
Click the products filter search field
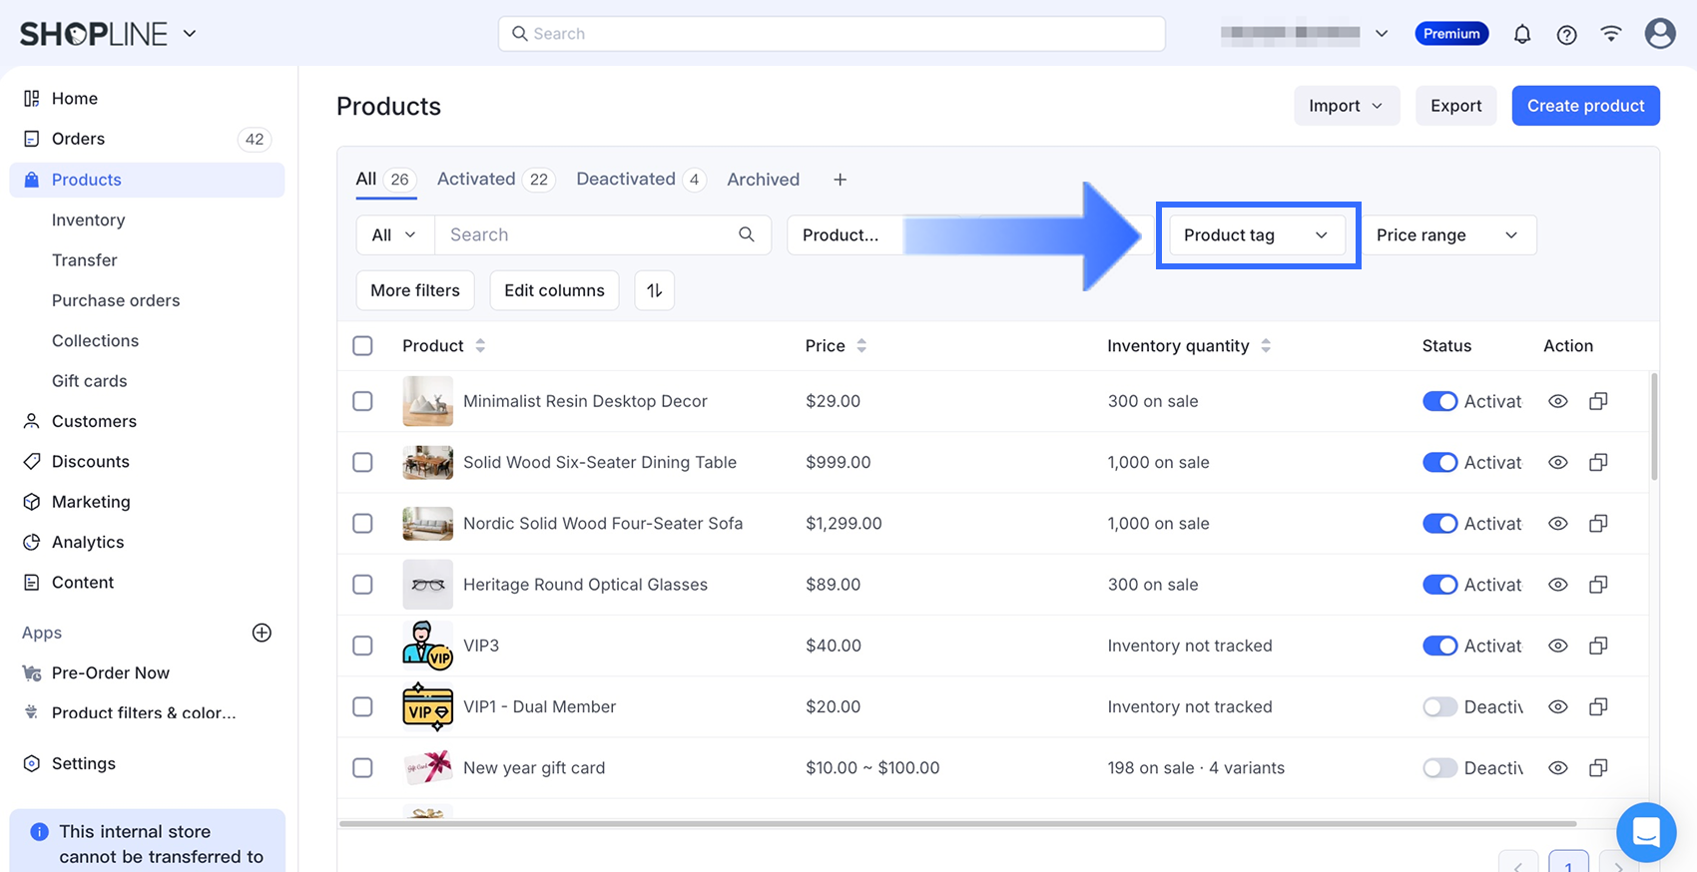coord(589,235)
